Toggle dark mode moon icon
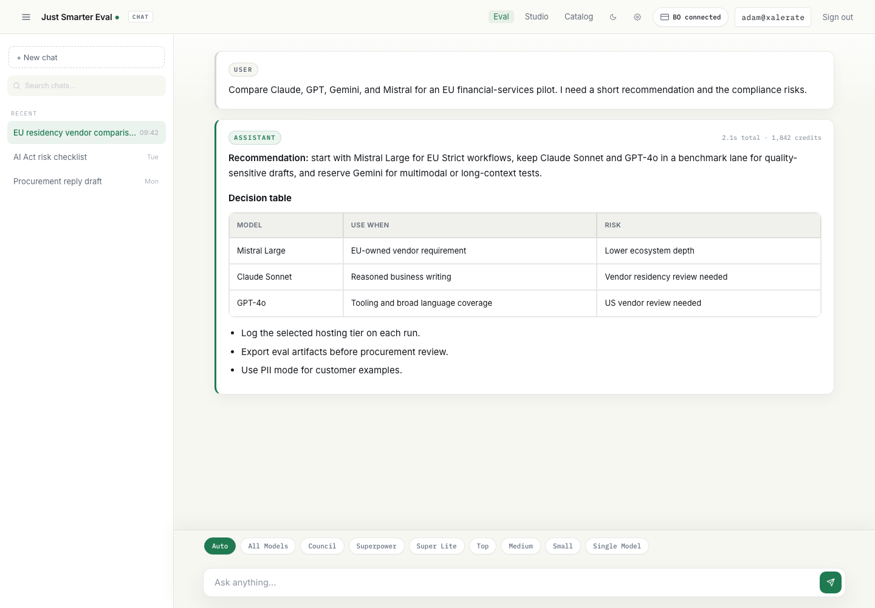This screenshot has width=875, height=608. click(613, 17)
